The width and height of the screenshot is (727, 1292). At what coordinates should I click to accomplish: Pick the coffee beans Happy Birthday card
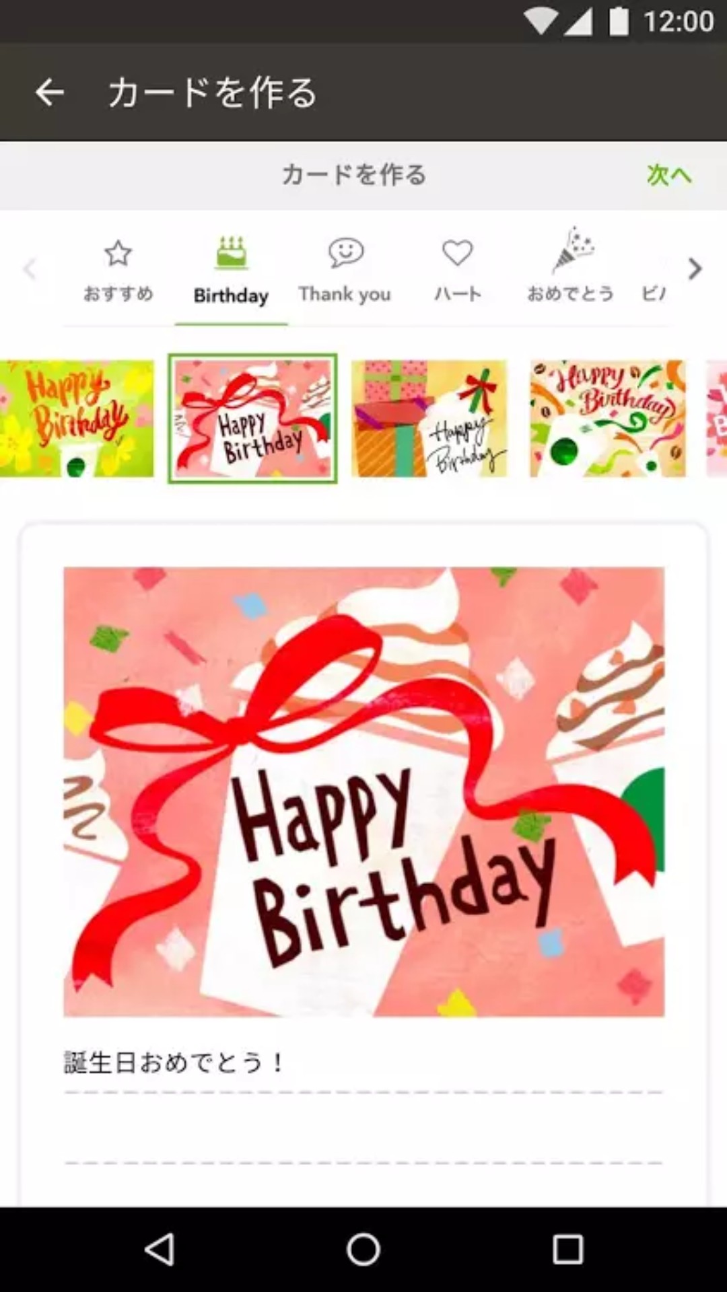click(608, 419)
